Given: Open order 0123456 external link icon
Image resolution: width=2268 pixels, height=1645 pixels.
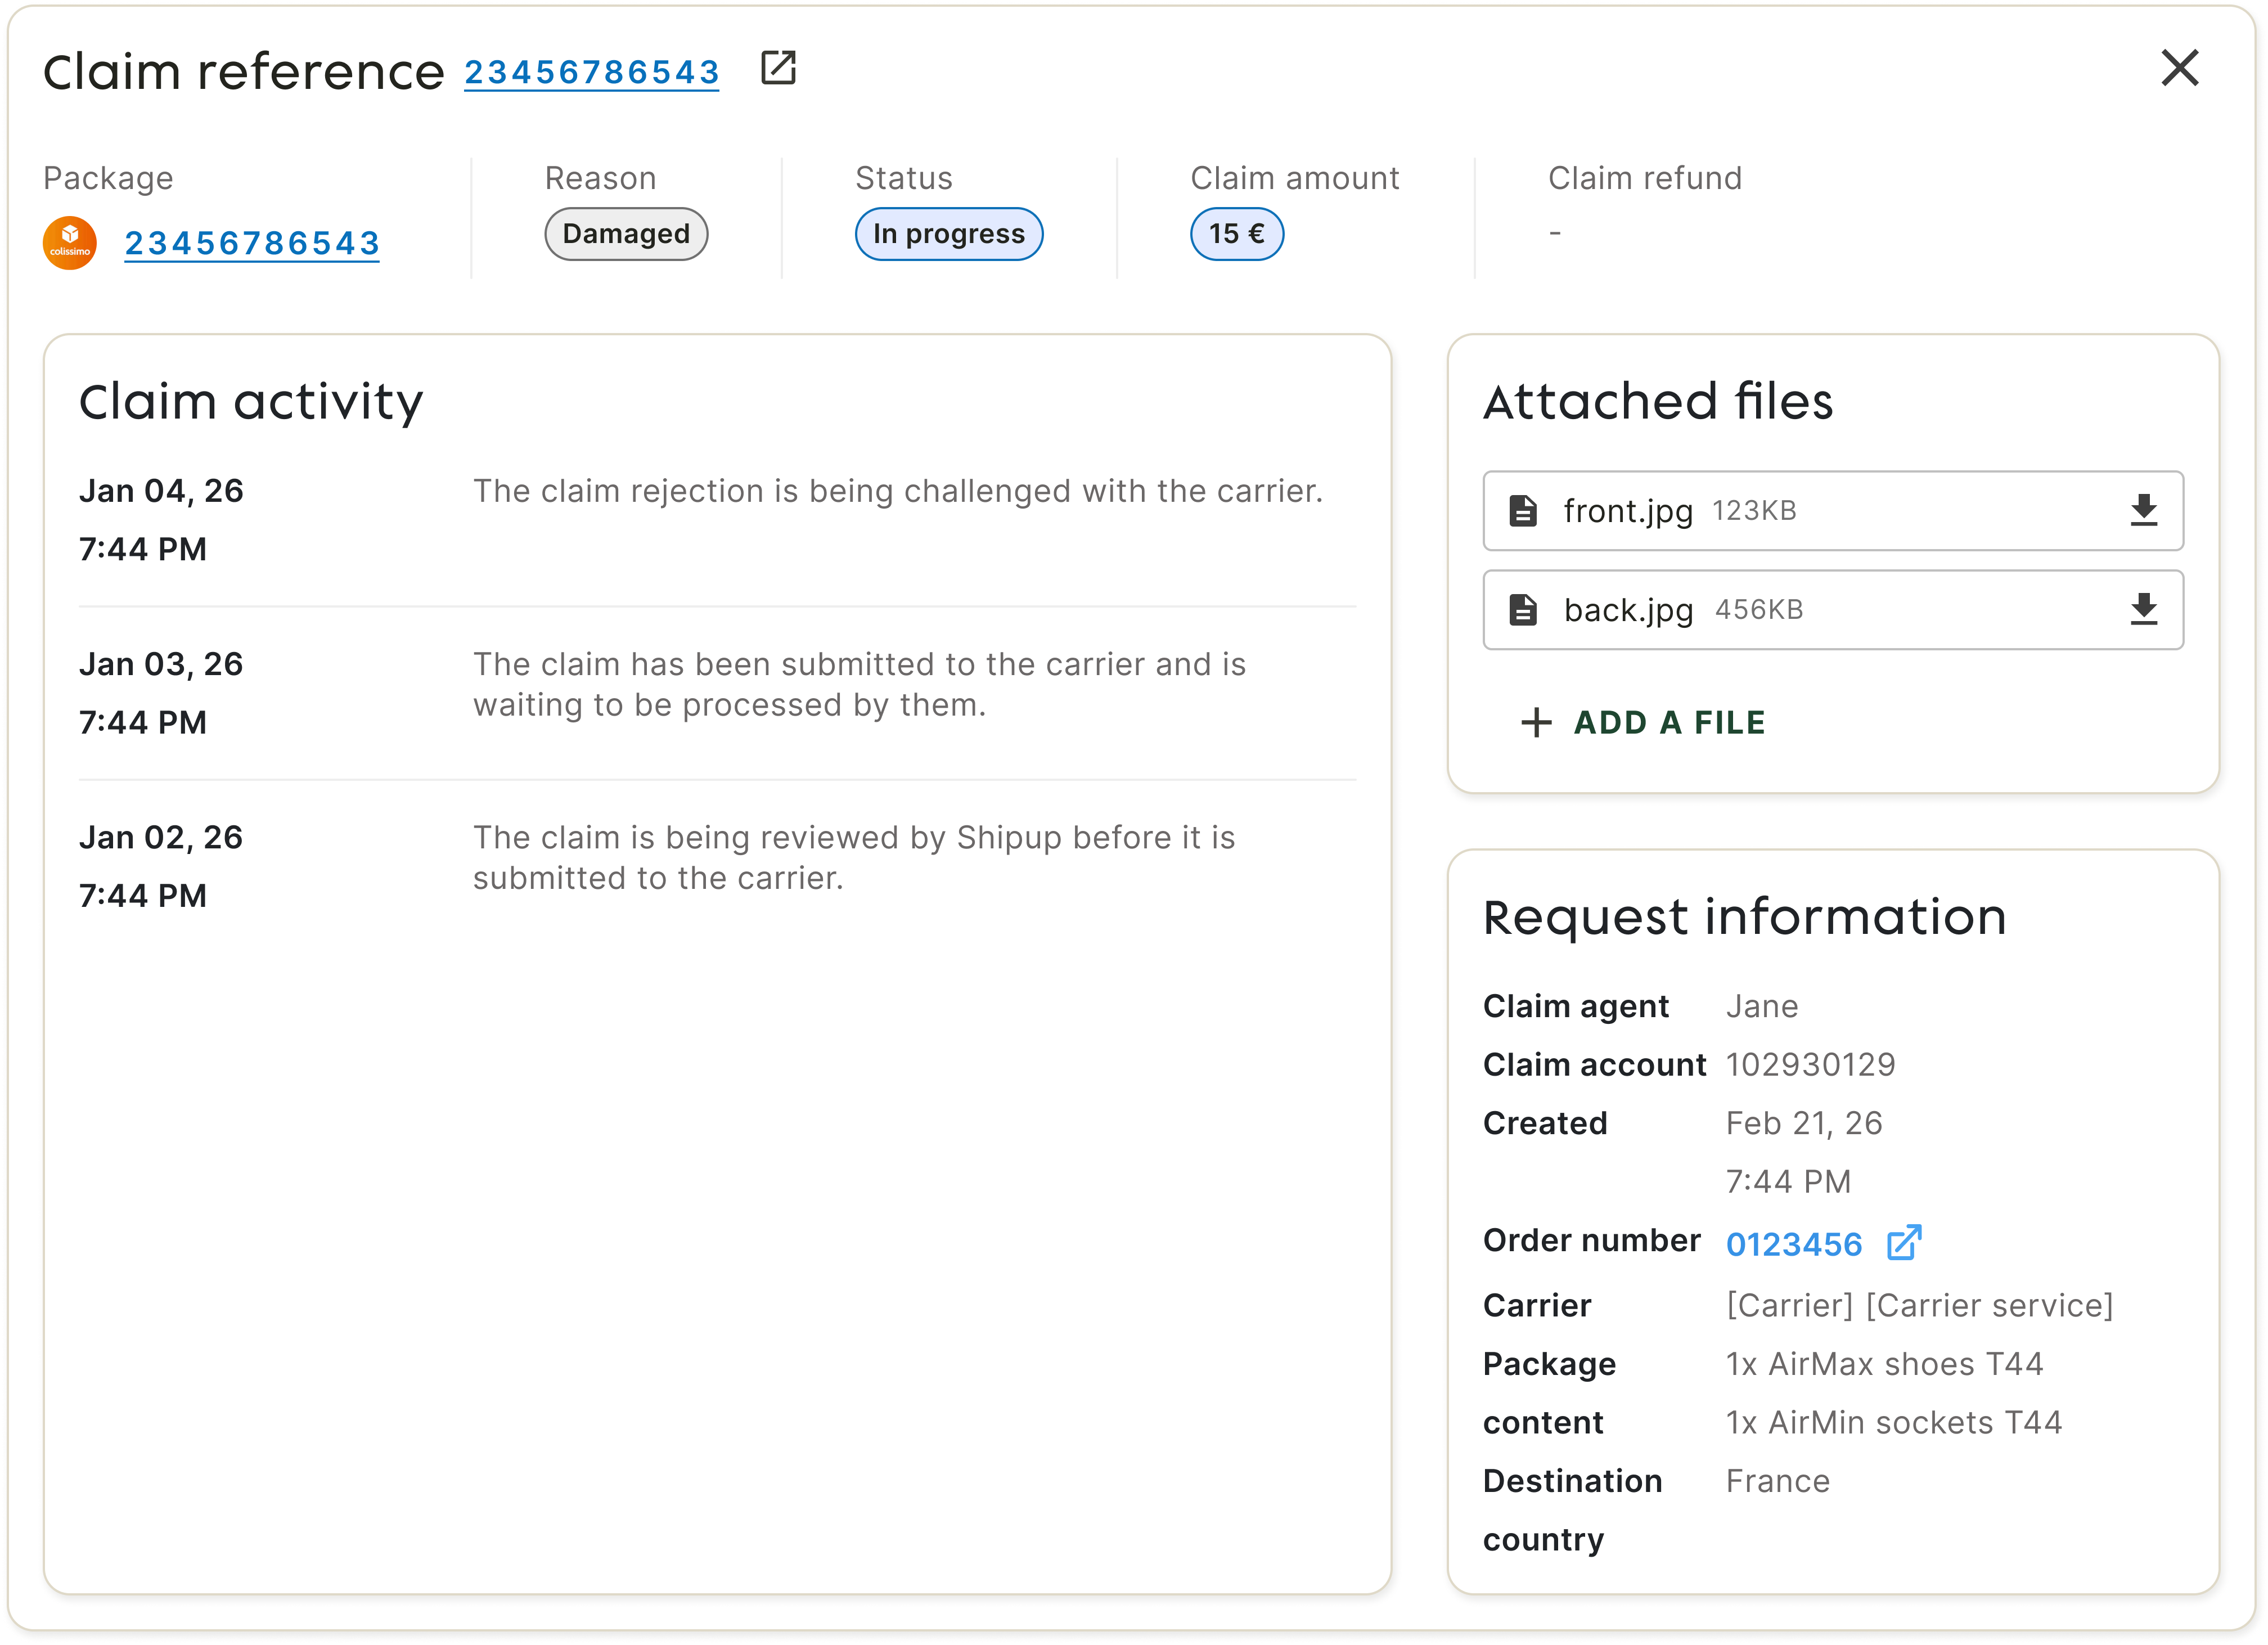Looking at the screenshot, I should pos(1904,1242).
